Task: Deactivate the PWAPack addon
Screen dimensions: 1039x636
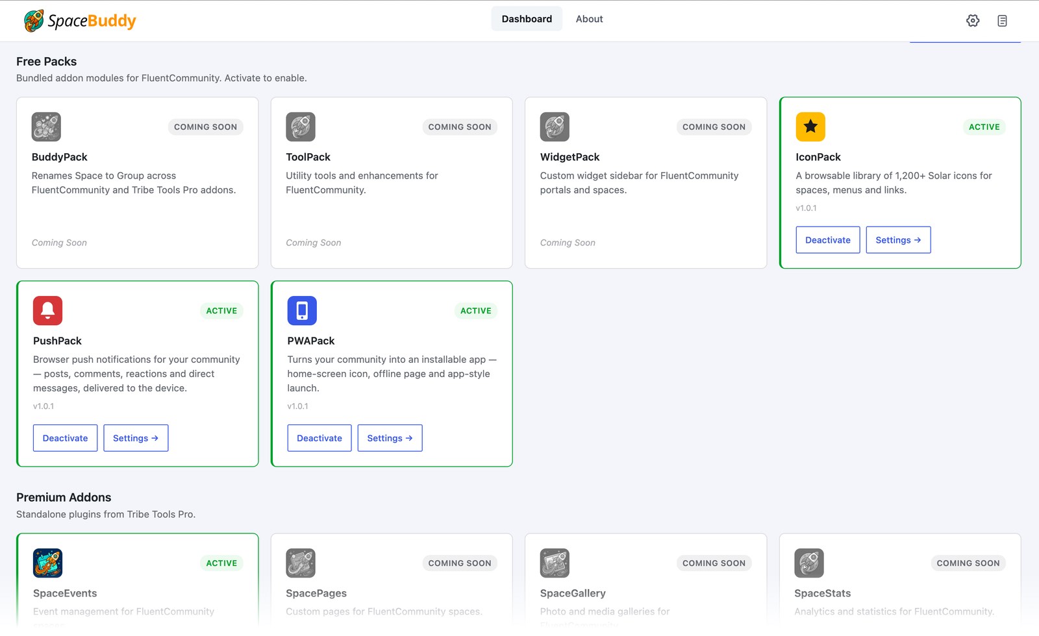Action: click(319, 438)
